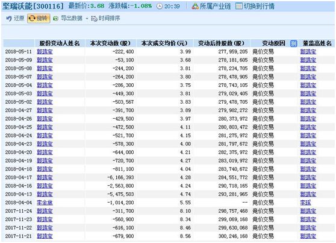Sort by 本次变动数(股) column header
Image resolution: width=336 pixels, height=243 pixels.
tap(110, 43)
